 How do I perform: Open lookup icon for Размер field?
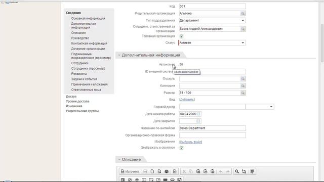pyautogui.click(x=243, y=93)
